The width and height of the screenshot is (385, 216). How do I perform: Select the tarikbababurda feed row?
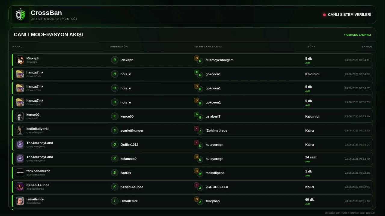(192, 173)
